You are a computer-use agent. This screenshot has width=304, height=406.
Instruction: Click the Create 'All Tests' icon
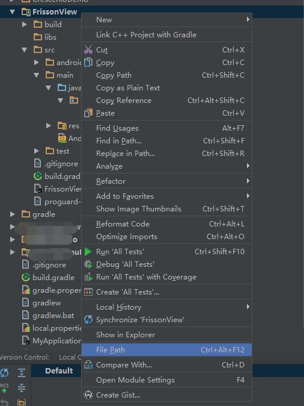pos(88,292)
